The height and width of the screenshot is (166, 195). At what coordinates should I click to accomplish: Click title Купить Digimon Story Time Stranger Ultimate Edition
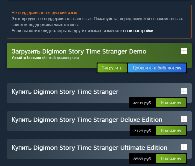(89, 148)
